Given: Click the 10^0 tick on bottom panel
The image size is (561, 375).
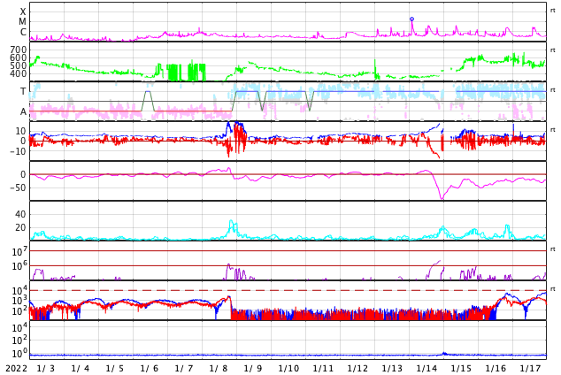Looking at the screenshot, I should [19, 354].
